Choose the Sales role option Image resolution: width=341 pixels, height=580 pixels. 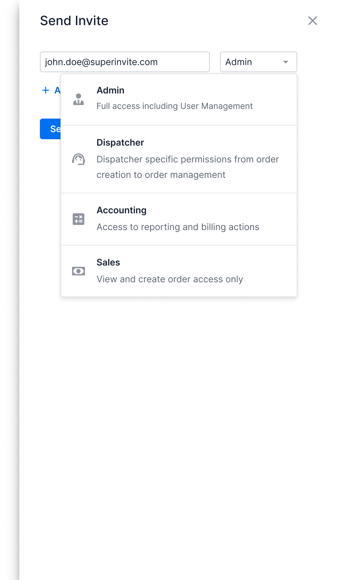[x=179, y=271]
